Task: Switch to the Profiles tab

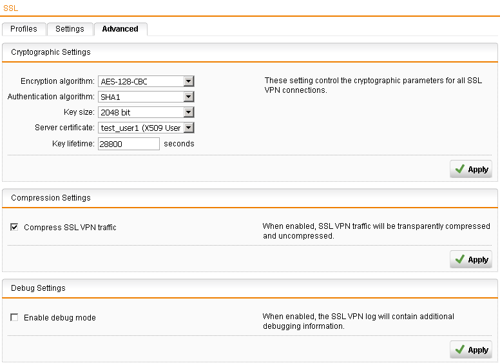Action: click(24, 29)
